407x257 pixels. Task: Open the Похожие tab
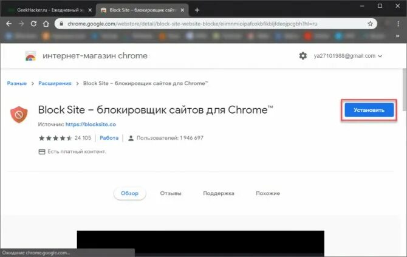(268, 193)
